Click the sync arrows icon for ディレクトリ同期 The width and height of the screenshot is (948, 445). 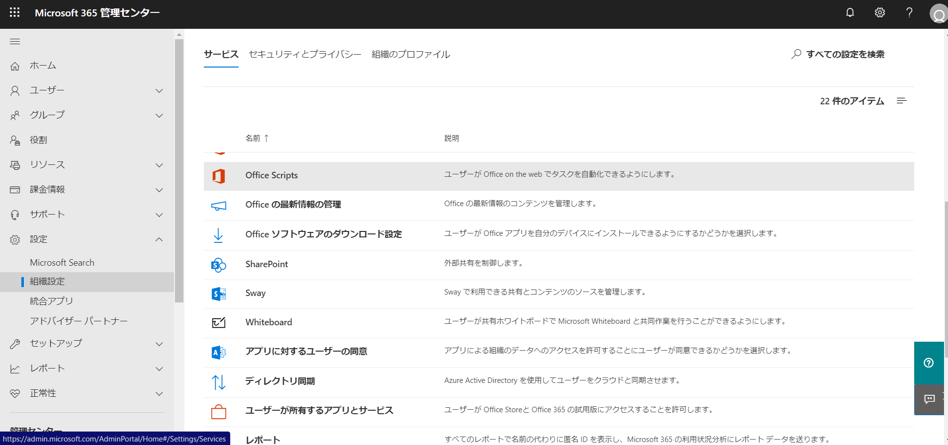219,382
